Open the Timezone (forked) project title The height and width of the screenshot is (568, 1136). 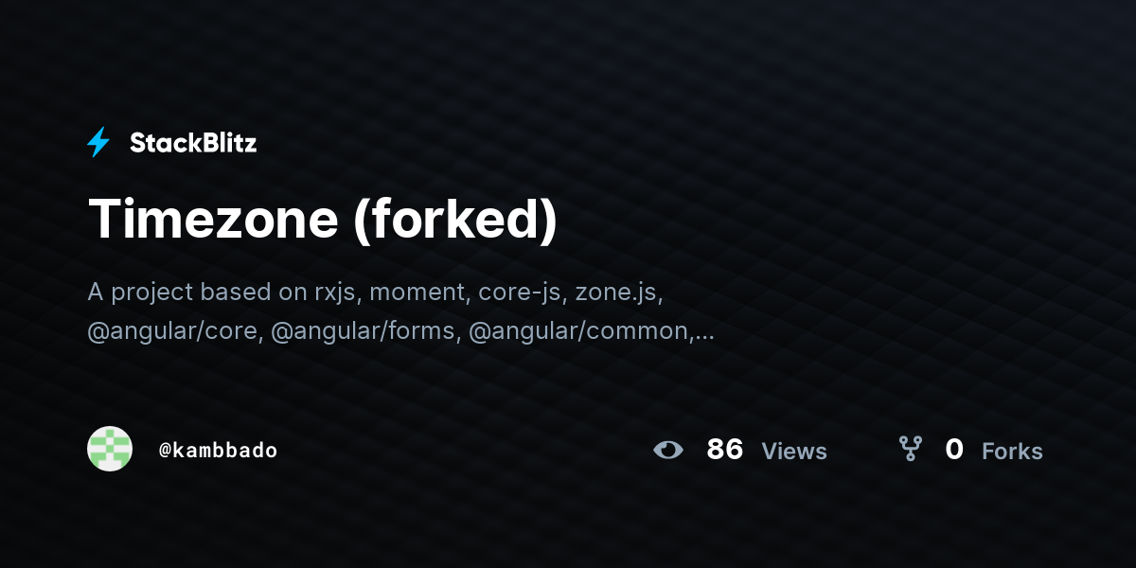(x=324, y=219)
